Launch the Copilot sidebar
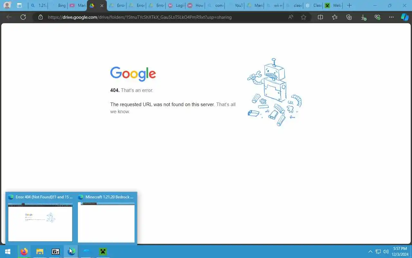412x258 pixels. (405, 17)
